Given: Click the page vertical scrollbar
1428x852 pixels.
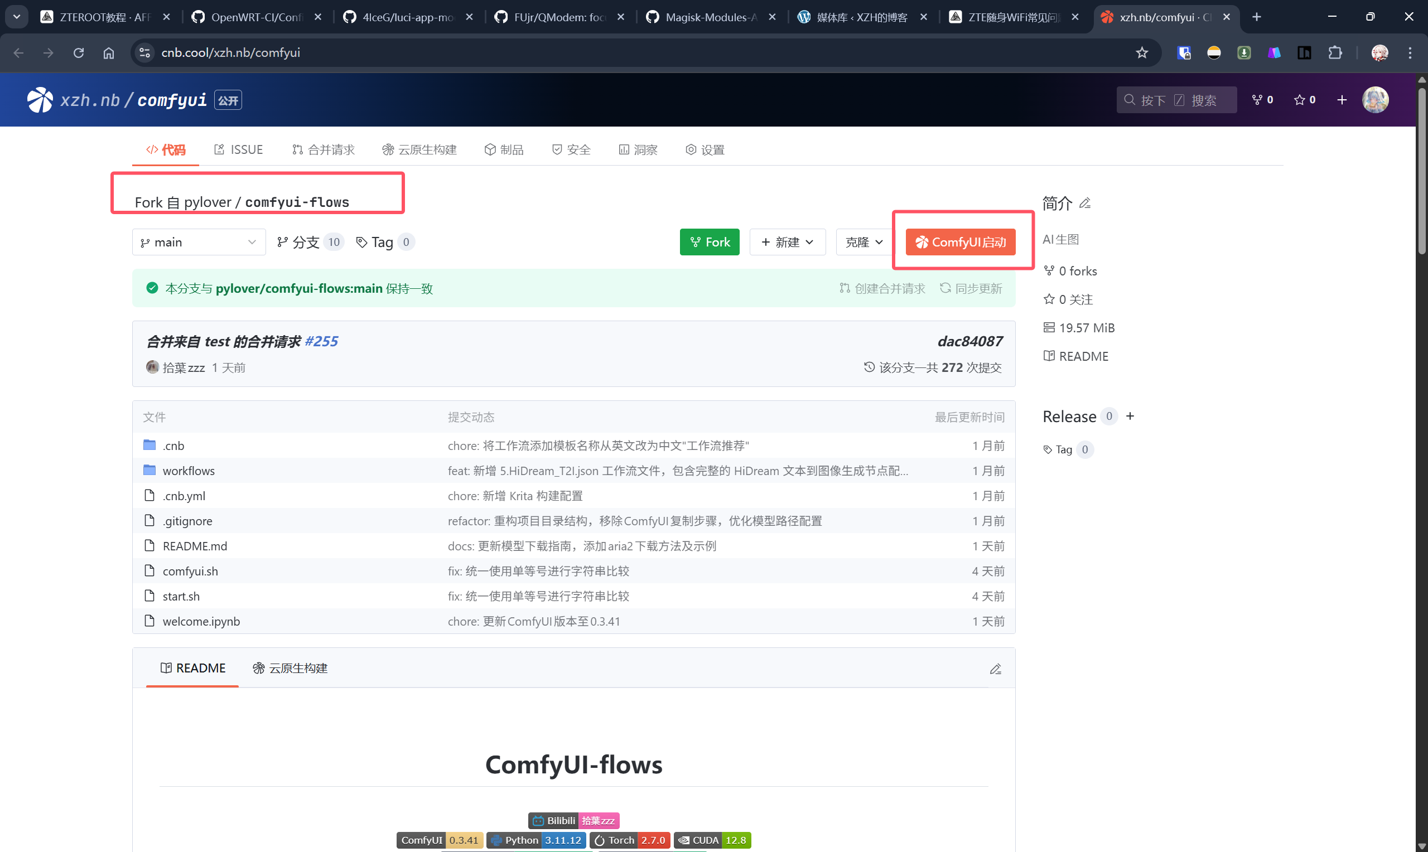Looking at the screenshot, I should (x=1422, y=172).
